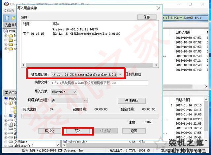The height and width of the screenshot is (155, 211).
Task: Select the documents folder icon under My Computer
Action: [11, 103]
